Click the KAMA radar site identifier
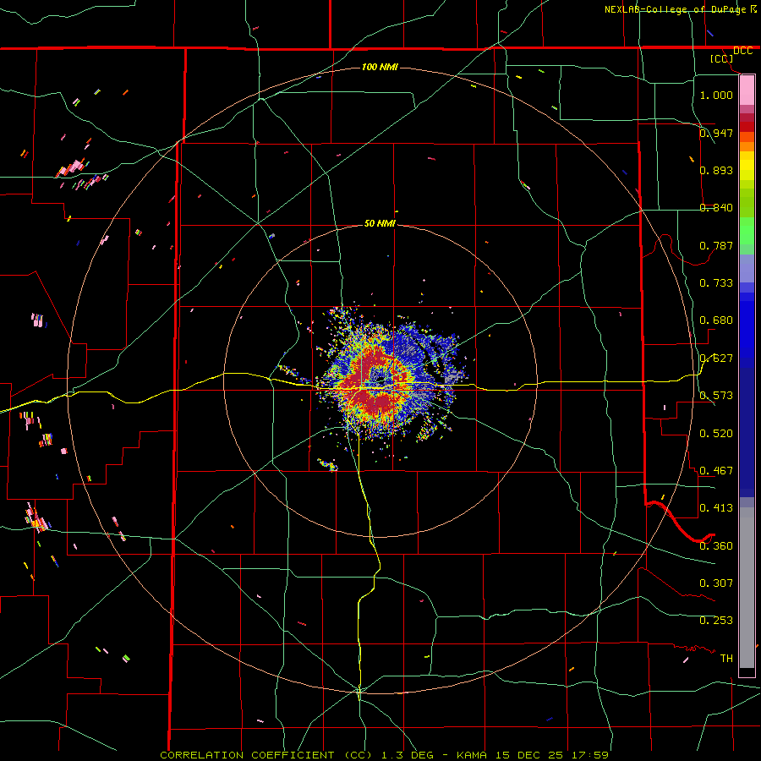The width and height of the screenshot is (761, 761). (x=470, y=755)
